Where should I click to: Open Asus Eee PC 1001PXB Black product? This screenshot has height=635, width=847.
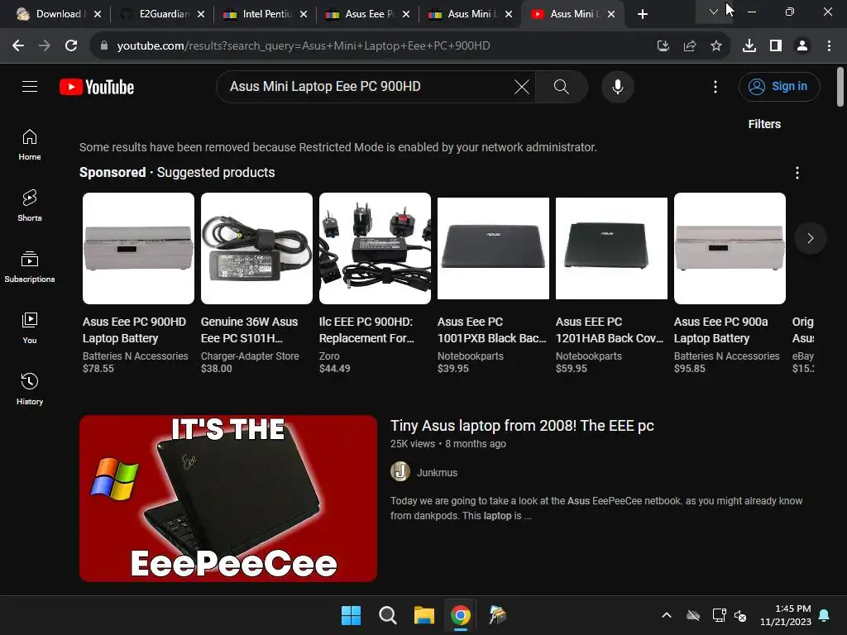coord(491,330)
